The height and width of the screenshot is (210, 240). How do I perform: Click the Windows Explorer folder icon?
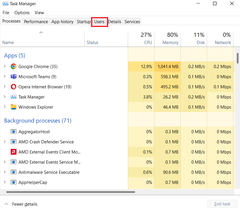(14, 107)
